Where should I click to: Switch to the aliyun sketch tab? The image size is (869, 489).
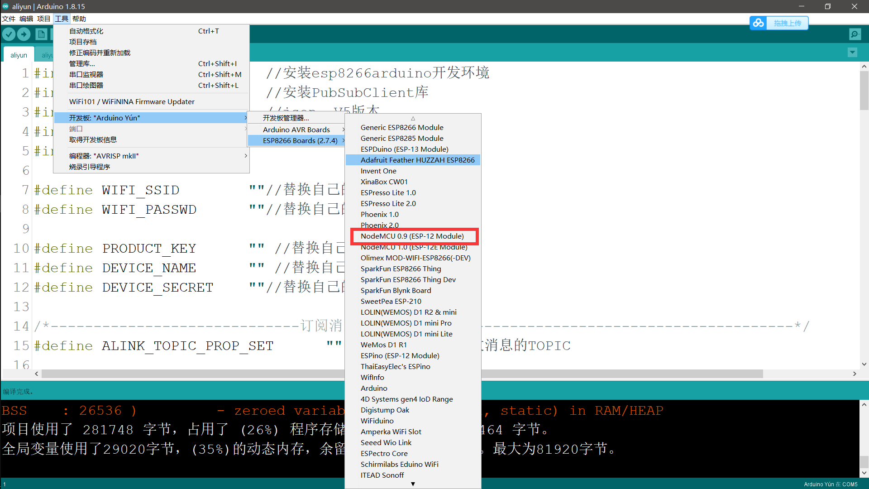(x=19, y=55)
